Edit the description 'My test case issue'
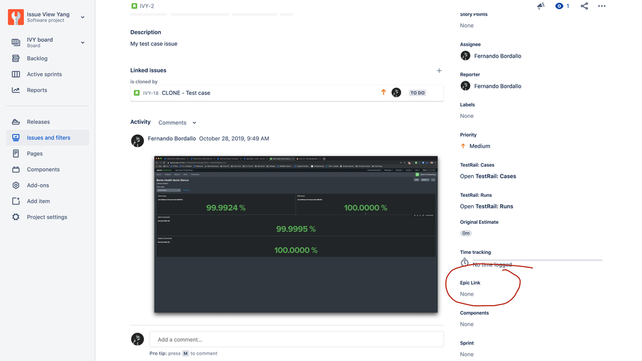The height and width of the screenshot is (361, 642). click(154, 44)
